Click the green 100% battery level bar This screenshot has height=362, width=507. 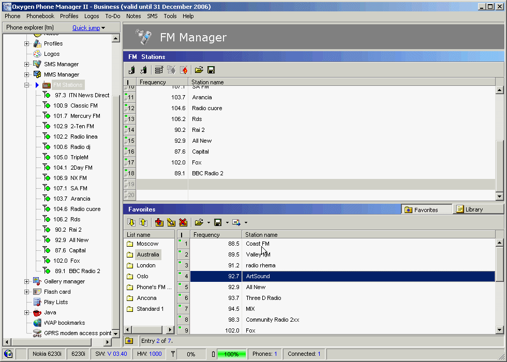(x=231, y=354)
